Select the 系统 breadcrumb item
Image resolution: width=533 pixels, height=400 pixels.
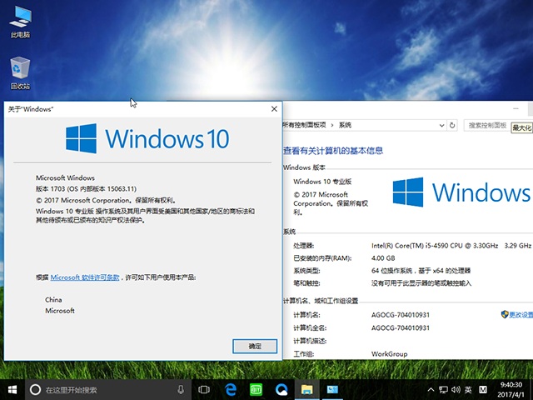click(345, 125)
